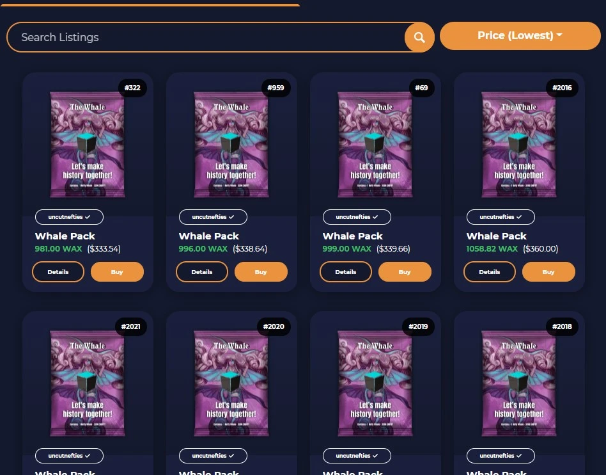The width and height of the screenshot is (606, 475).
Task: Click uncutnefties badge on card #2019
Action: (357, 456)
